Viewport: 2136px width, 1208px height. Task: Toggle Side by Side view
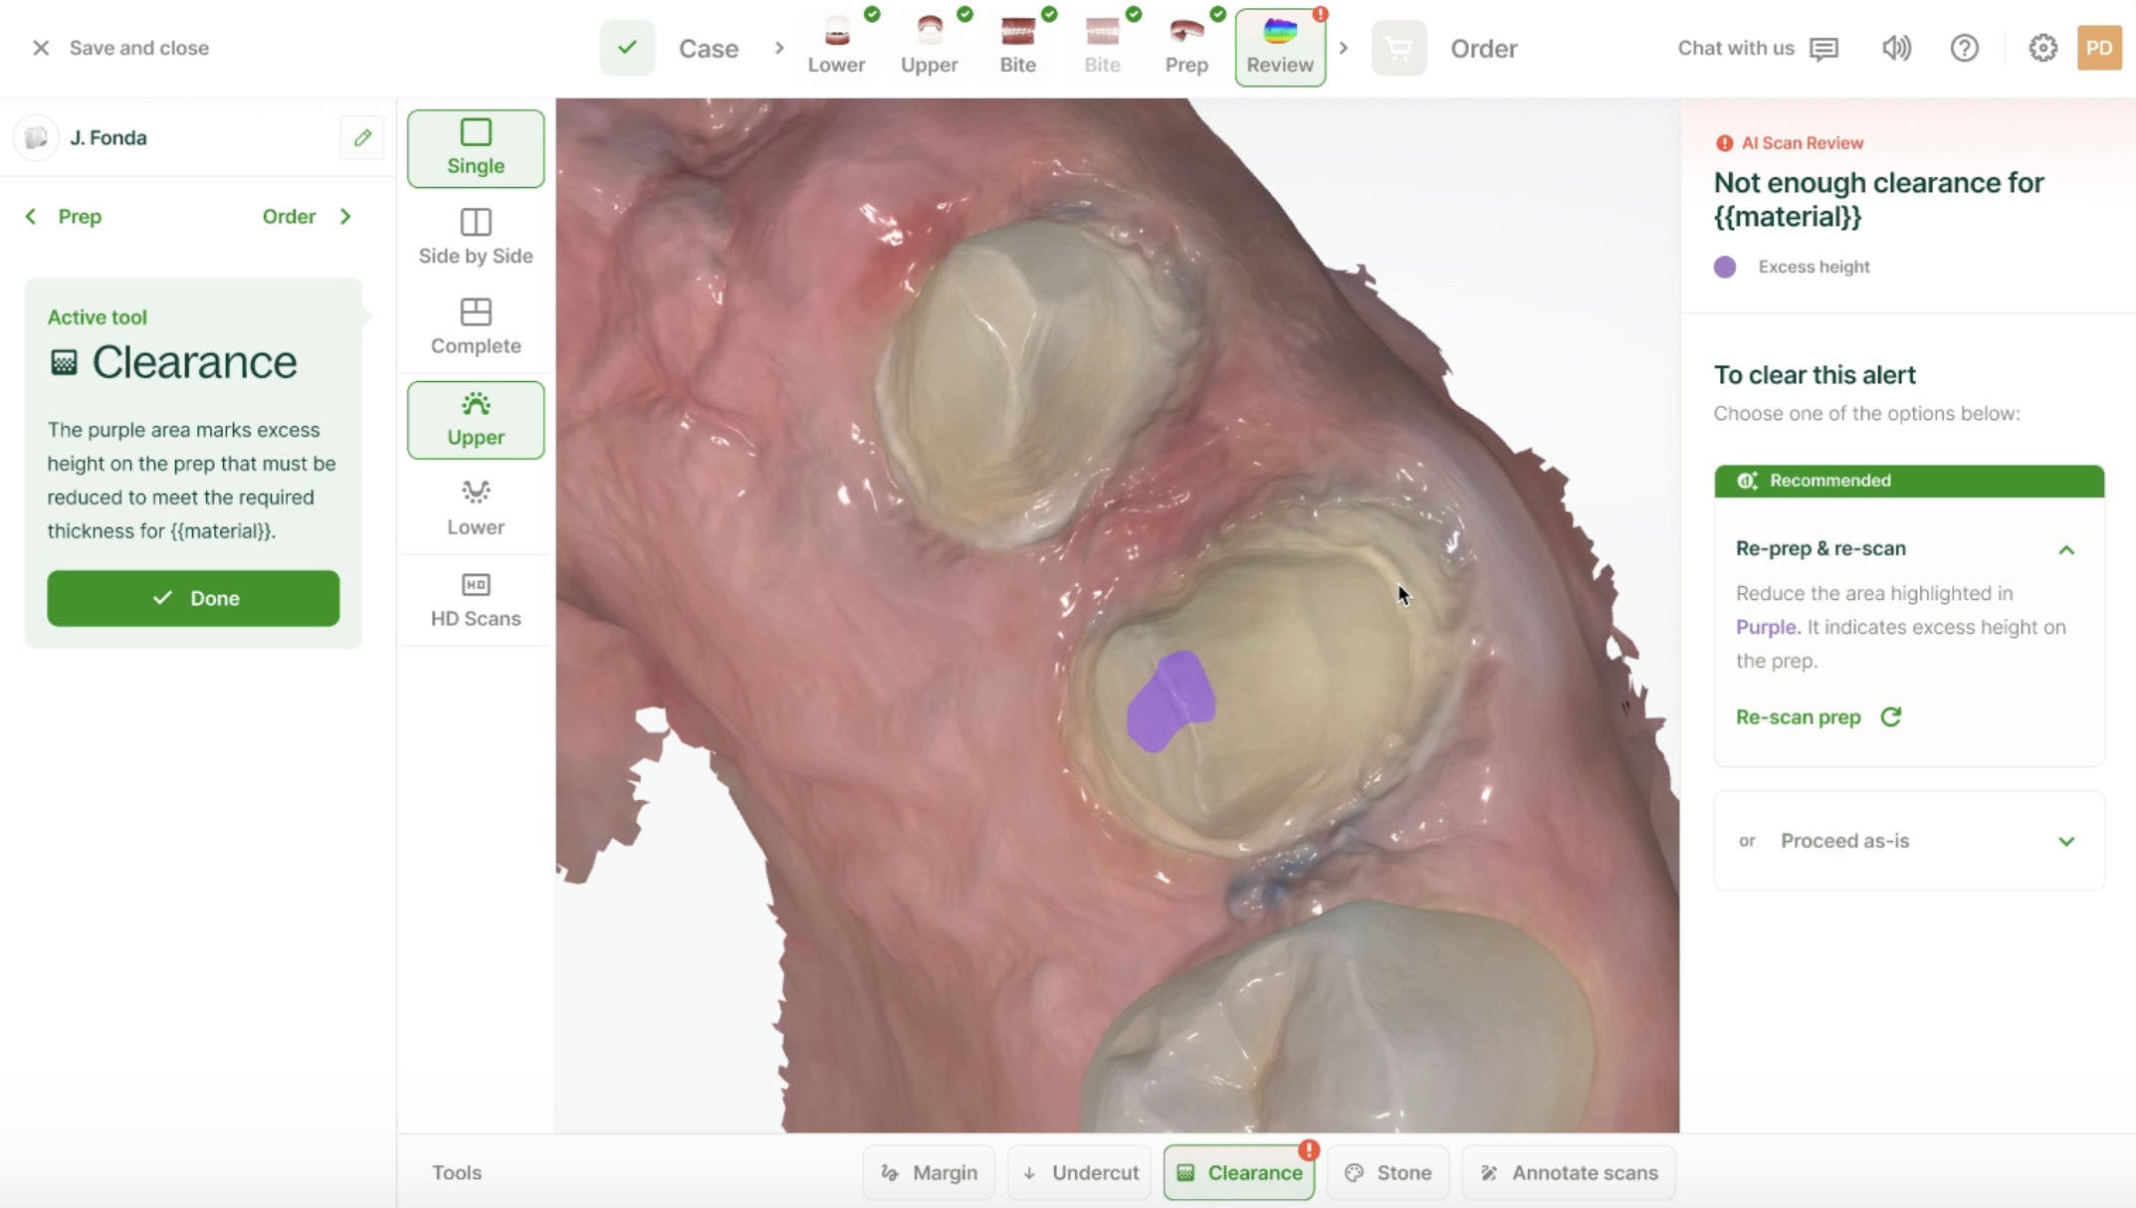tap(476, 238)
